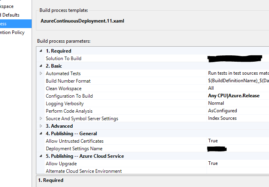Viewport: 269px width, 187px height.
Task: Collapse the 1. Required section
Action: click(x=41, y=51)
